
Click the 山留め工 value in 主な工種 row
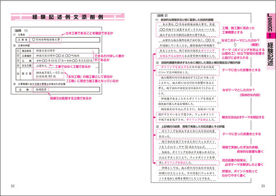tap(41, 66)
